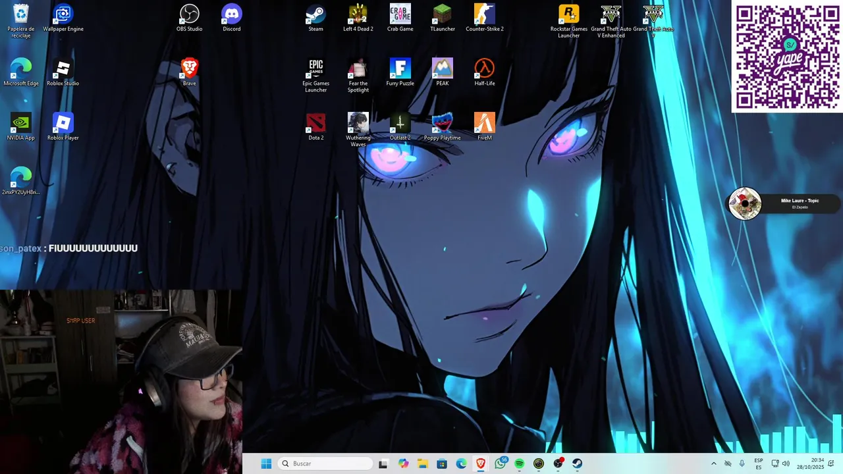Select the OBS Studio desktop shortcut

190,18
